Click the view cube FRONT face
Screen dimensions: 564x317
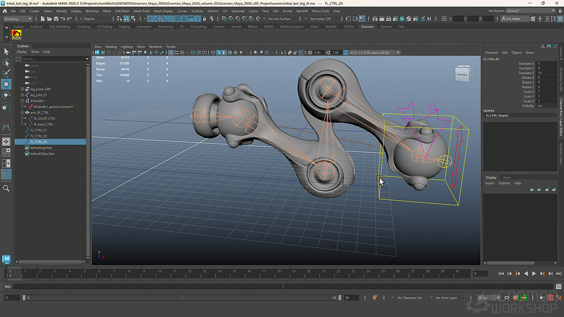tap(462, 74)
